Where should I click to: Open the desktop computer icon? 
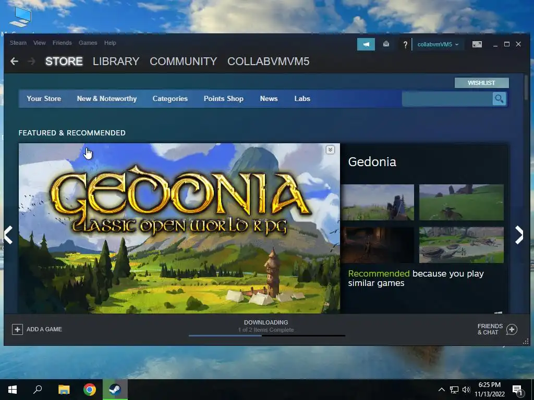[x=20, y=17]
